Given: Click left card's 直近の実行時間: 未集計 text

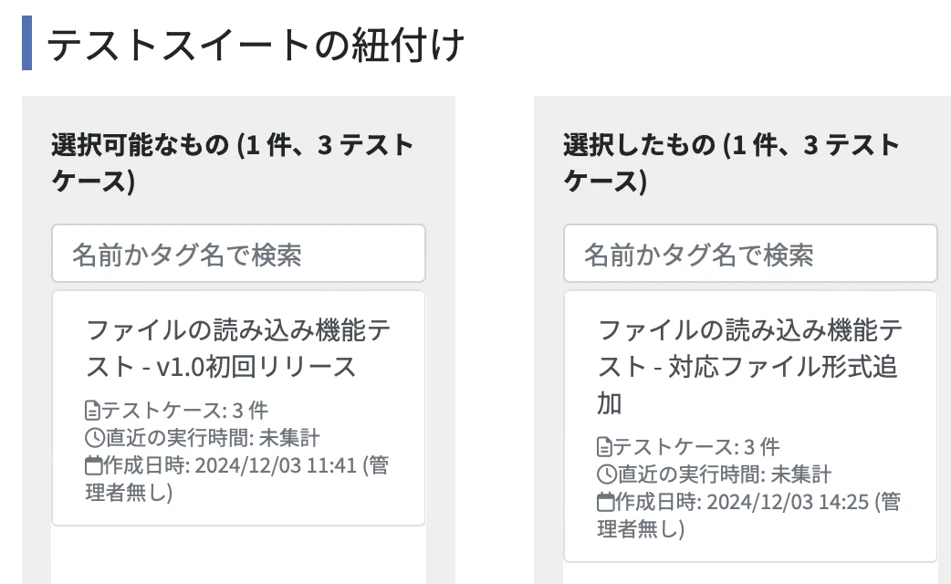Looking at the screenshot, I should click(213, 438).
